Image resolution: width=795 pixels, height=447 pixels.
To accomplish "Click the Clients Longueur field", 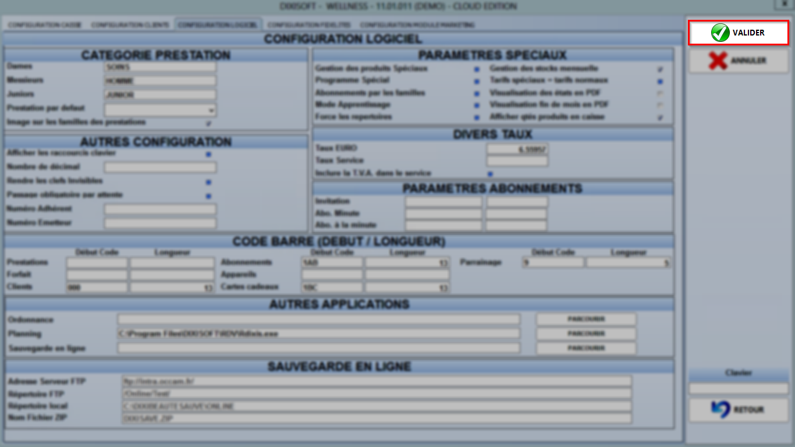I will (x=172, y=288).
